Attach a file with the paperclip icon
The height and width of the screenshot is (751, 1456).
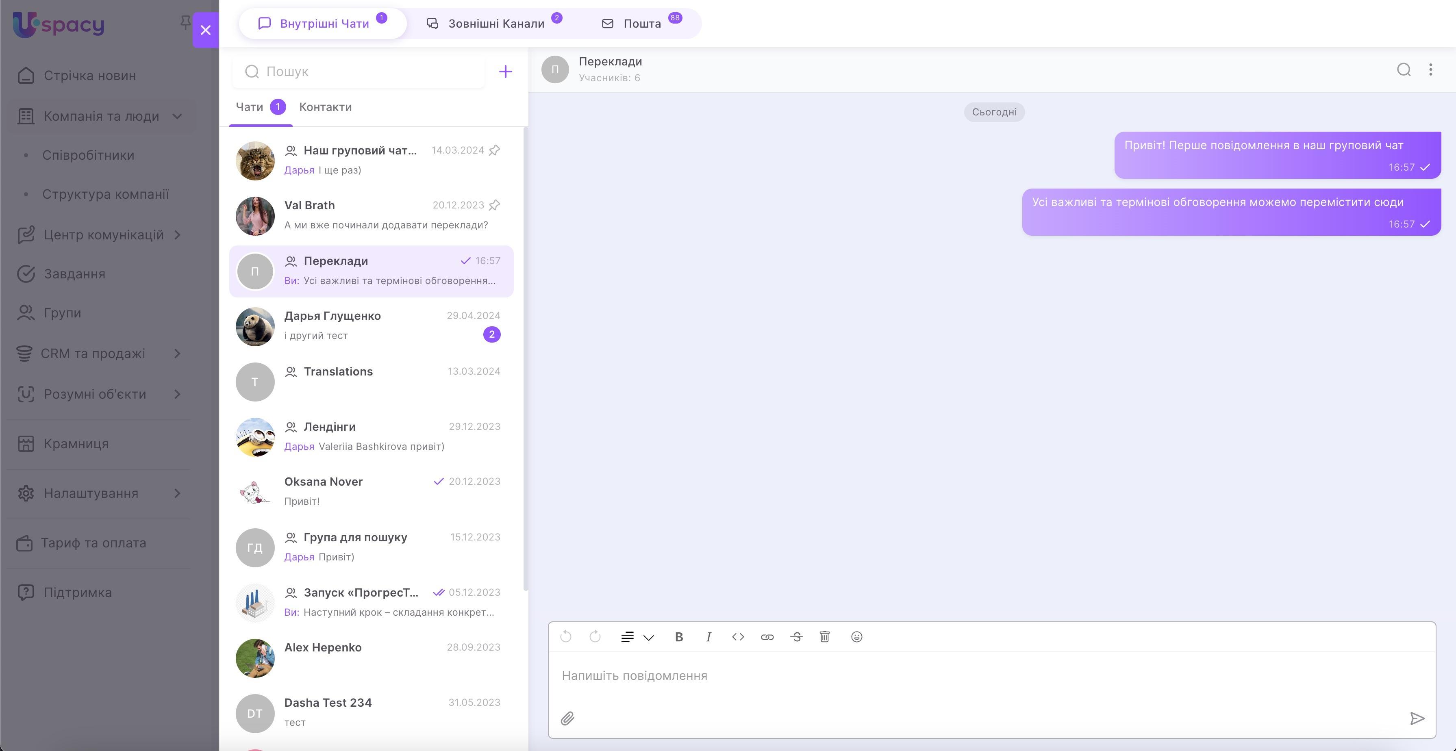567,718
